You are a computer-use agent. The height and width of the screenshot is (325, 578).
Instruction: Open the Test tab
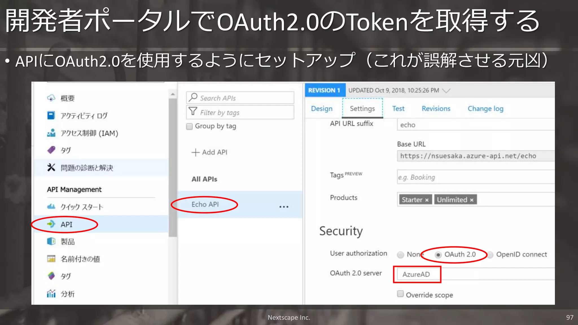click(x=398, y=109)
